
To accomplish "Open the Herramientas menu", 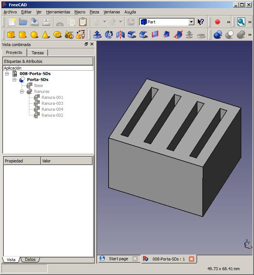I will [x=58, y=12].
